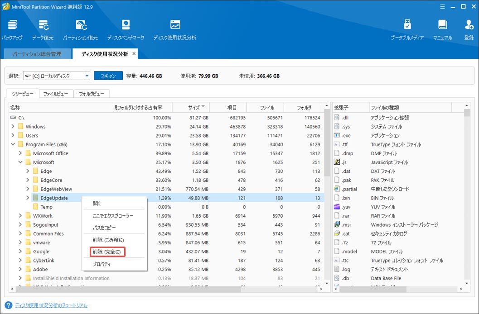Click the 登録 user icon
Viewport: 479px width, 314px height.
click(469, 30)
